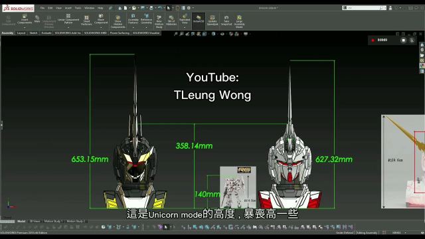Expand Linear Component Pattern dropdown arrow
Image resolution: width=425 pixels, height=239 pixels.
point(68,27)
